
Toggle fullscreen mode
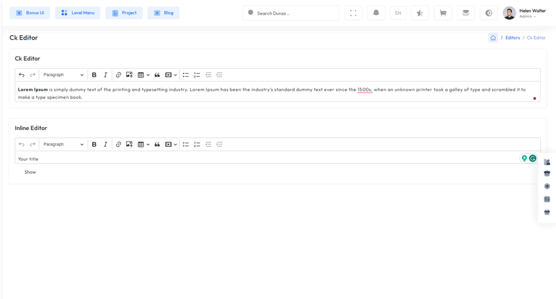tap(353, 13)
